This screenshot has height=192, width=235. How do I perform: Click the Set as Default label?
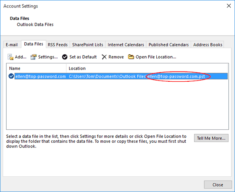pos(83,57)
